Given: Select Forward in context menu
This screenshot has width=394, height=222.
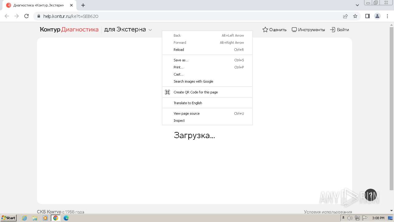Looking at the screenshot, I should 207,43.
